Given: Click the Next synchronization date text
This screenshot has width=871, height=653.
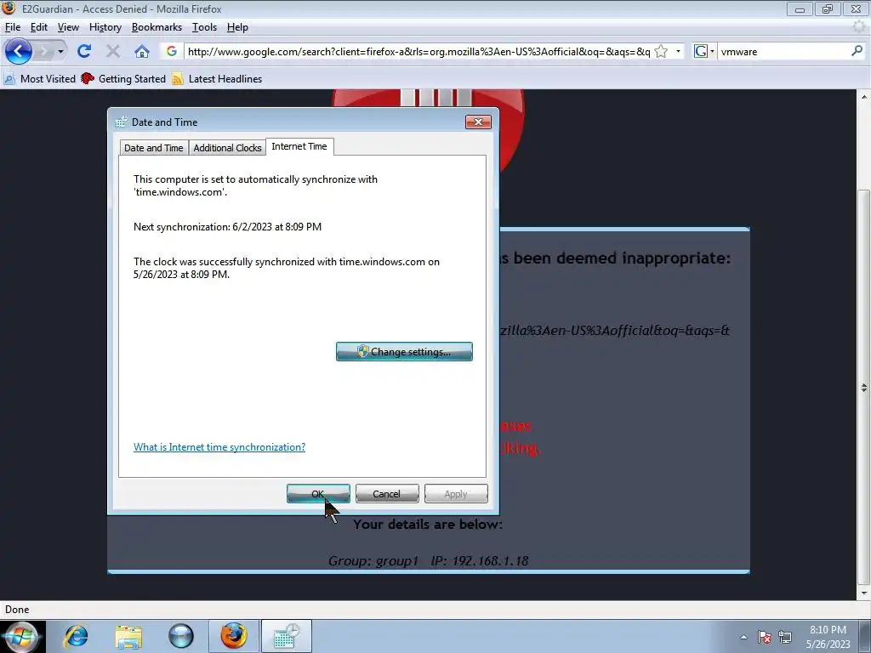Looking at the screenshot, I should [227, 226].
